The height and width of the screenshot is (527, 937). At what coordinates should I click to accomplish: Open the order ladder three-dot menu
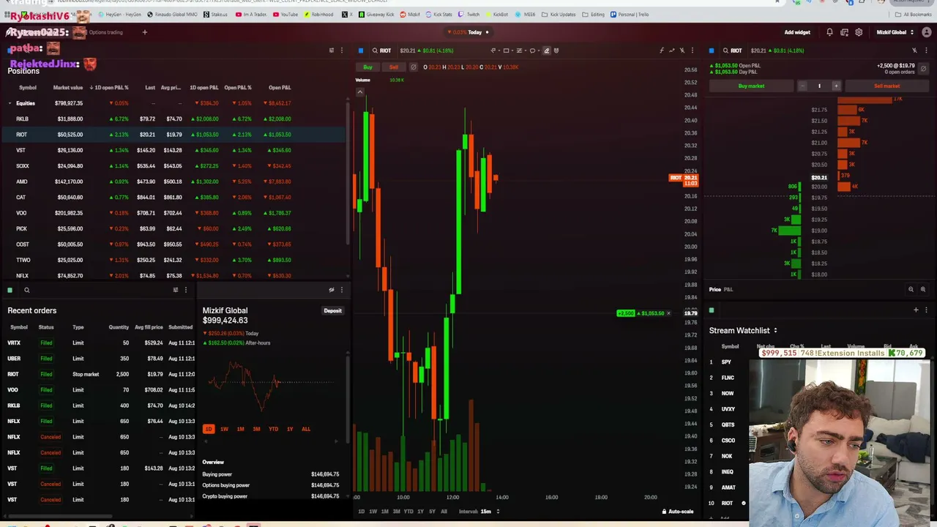point(926,51)
